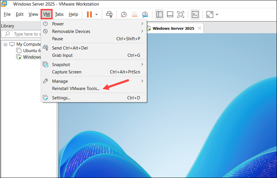This screenshot has height=178, width=277.
Task: Open the Power submenu
Action: coord(58,24)
